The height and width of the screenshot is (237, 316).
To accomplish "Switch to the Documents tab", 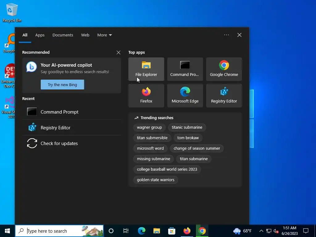I will 63,35.
